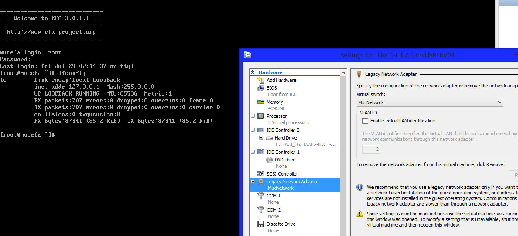This screenshot has width=518, height=236.
Task: Click adapter icon beside Legacy Network Adapter heading
Action: click(x=359, y=74)
